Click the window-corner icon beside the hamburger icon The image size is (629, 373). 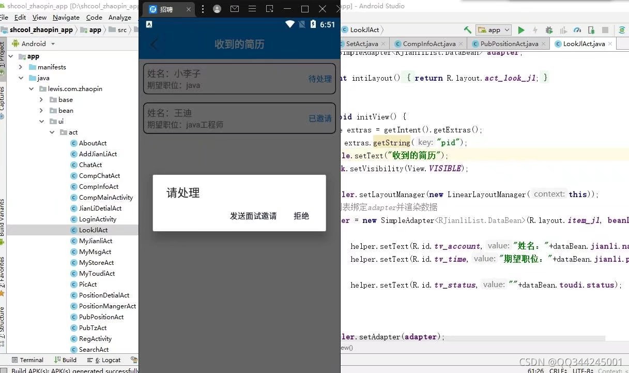270,9
